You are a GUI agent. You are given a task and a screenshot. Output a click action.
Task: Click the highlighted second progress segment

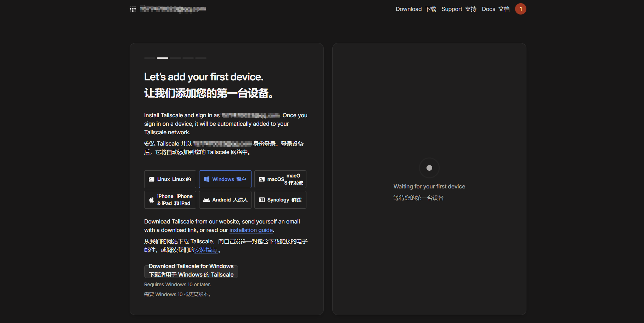[x=163, y=58]
